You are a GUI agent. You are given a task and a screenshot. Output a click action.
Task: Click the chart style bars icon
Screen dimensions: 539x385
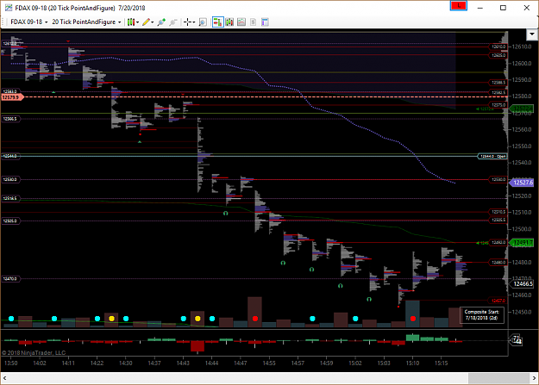[x=130, y=22]
